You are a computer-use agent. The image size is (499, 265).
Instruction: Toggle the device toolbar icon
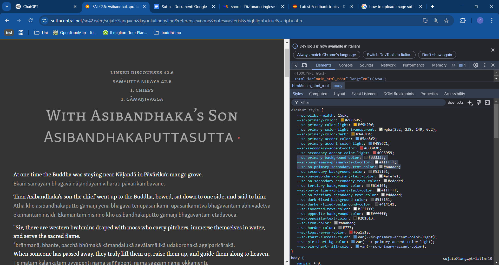click(304, 65)
